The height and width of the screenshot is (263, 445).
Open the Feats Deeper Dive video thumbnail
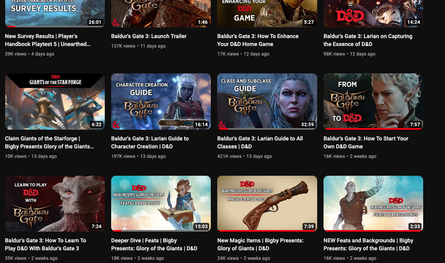pos(161,203)
